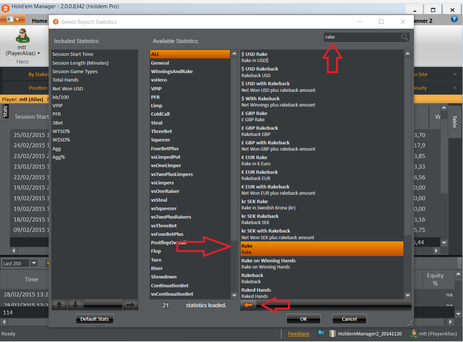Screen dimensions: 463x342
Task: Select the Rake on Winning Hands statistic
Action: pyautogui.click(x=322, y=263)
